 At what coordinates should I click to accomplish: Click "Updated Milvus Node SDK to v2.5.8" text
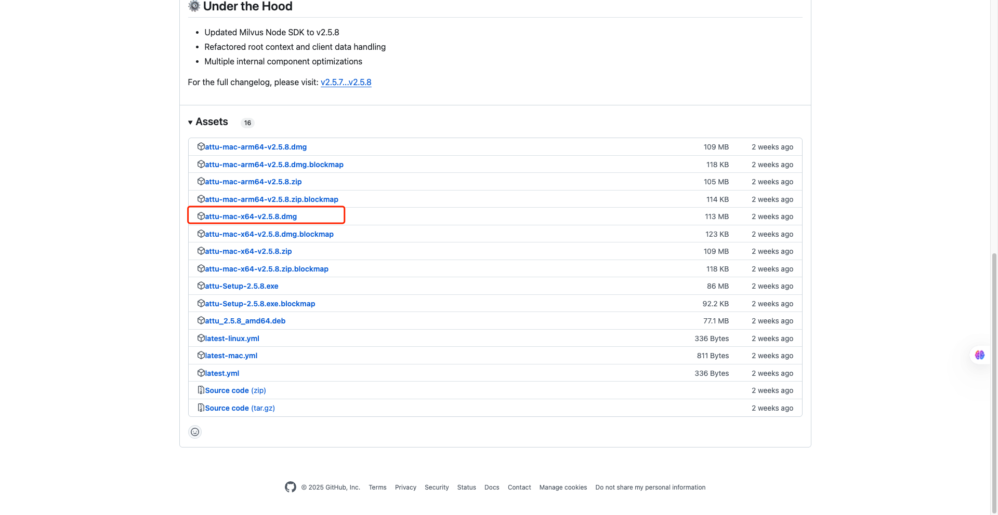(272, 32)
